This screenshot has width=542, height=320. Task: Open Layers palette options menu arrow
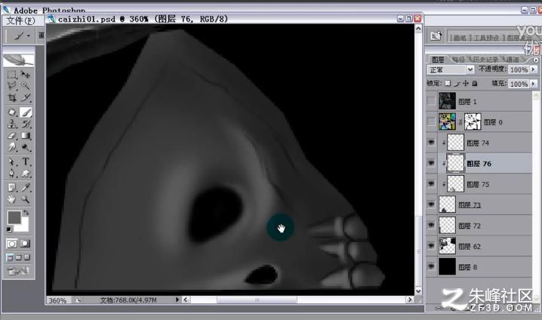[x=535, y=60]
